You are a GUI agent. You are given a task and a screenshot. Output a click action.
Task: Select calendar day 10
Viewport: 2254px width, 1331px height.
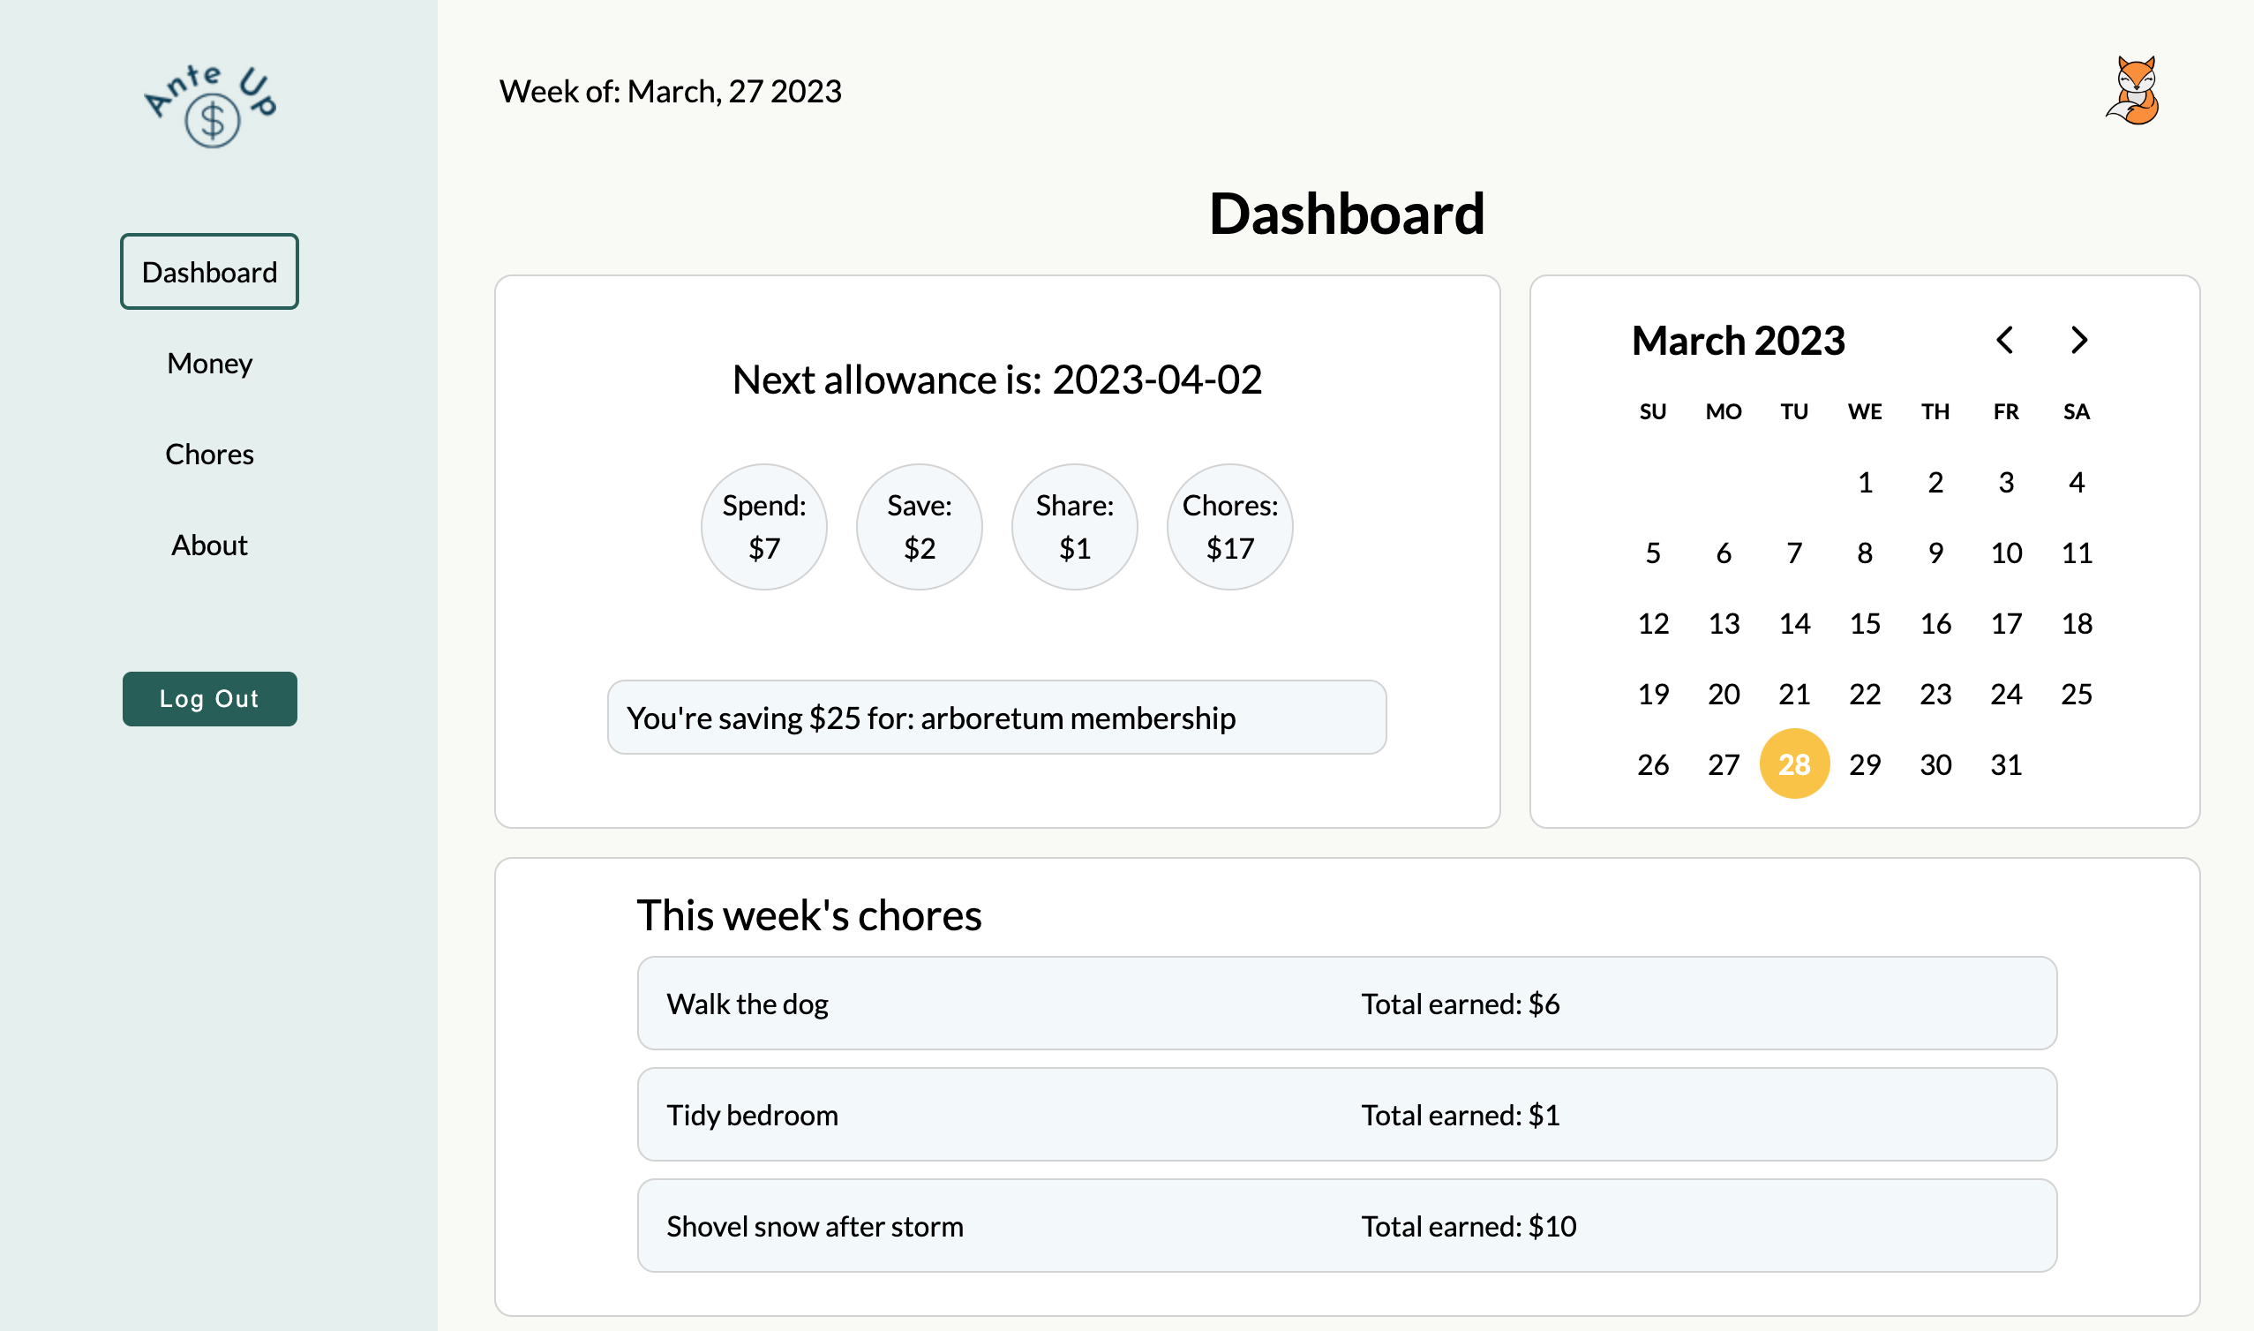tap(2007, 553)
